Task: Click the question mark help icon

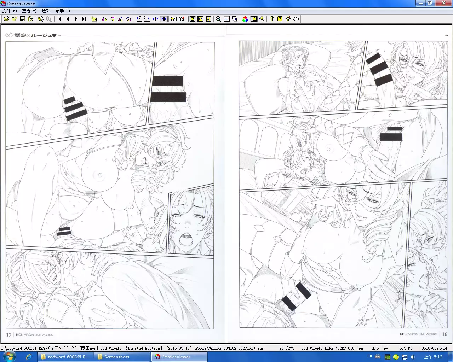Action: 271,19
